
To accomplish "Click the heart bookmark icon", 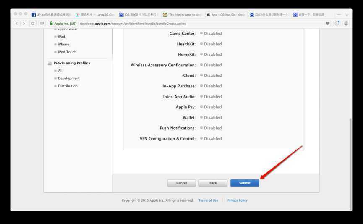I will [x=328, y=24].
